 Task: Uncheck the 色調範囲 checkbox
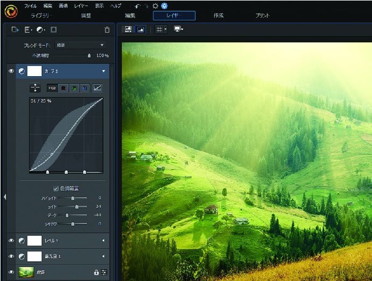click(56, 188)
